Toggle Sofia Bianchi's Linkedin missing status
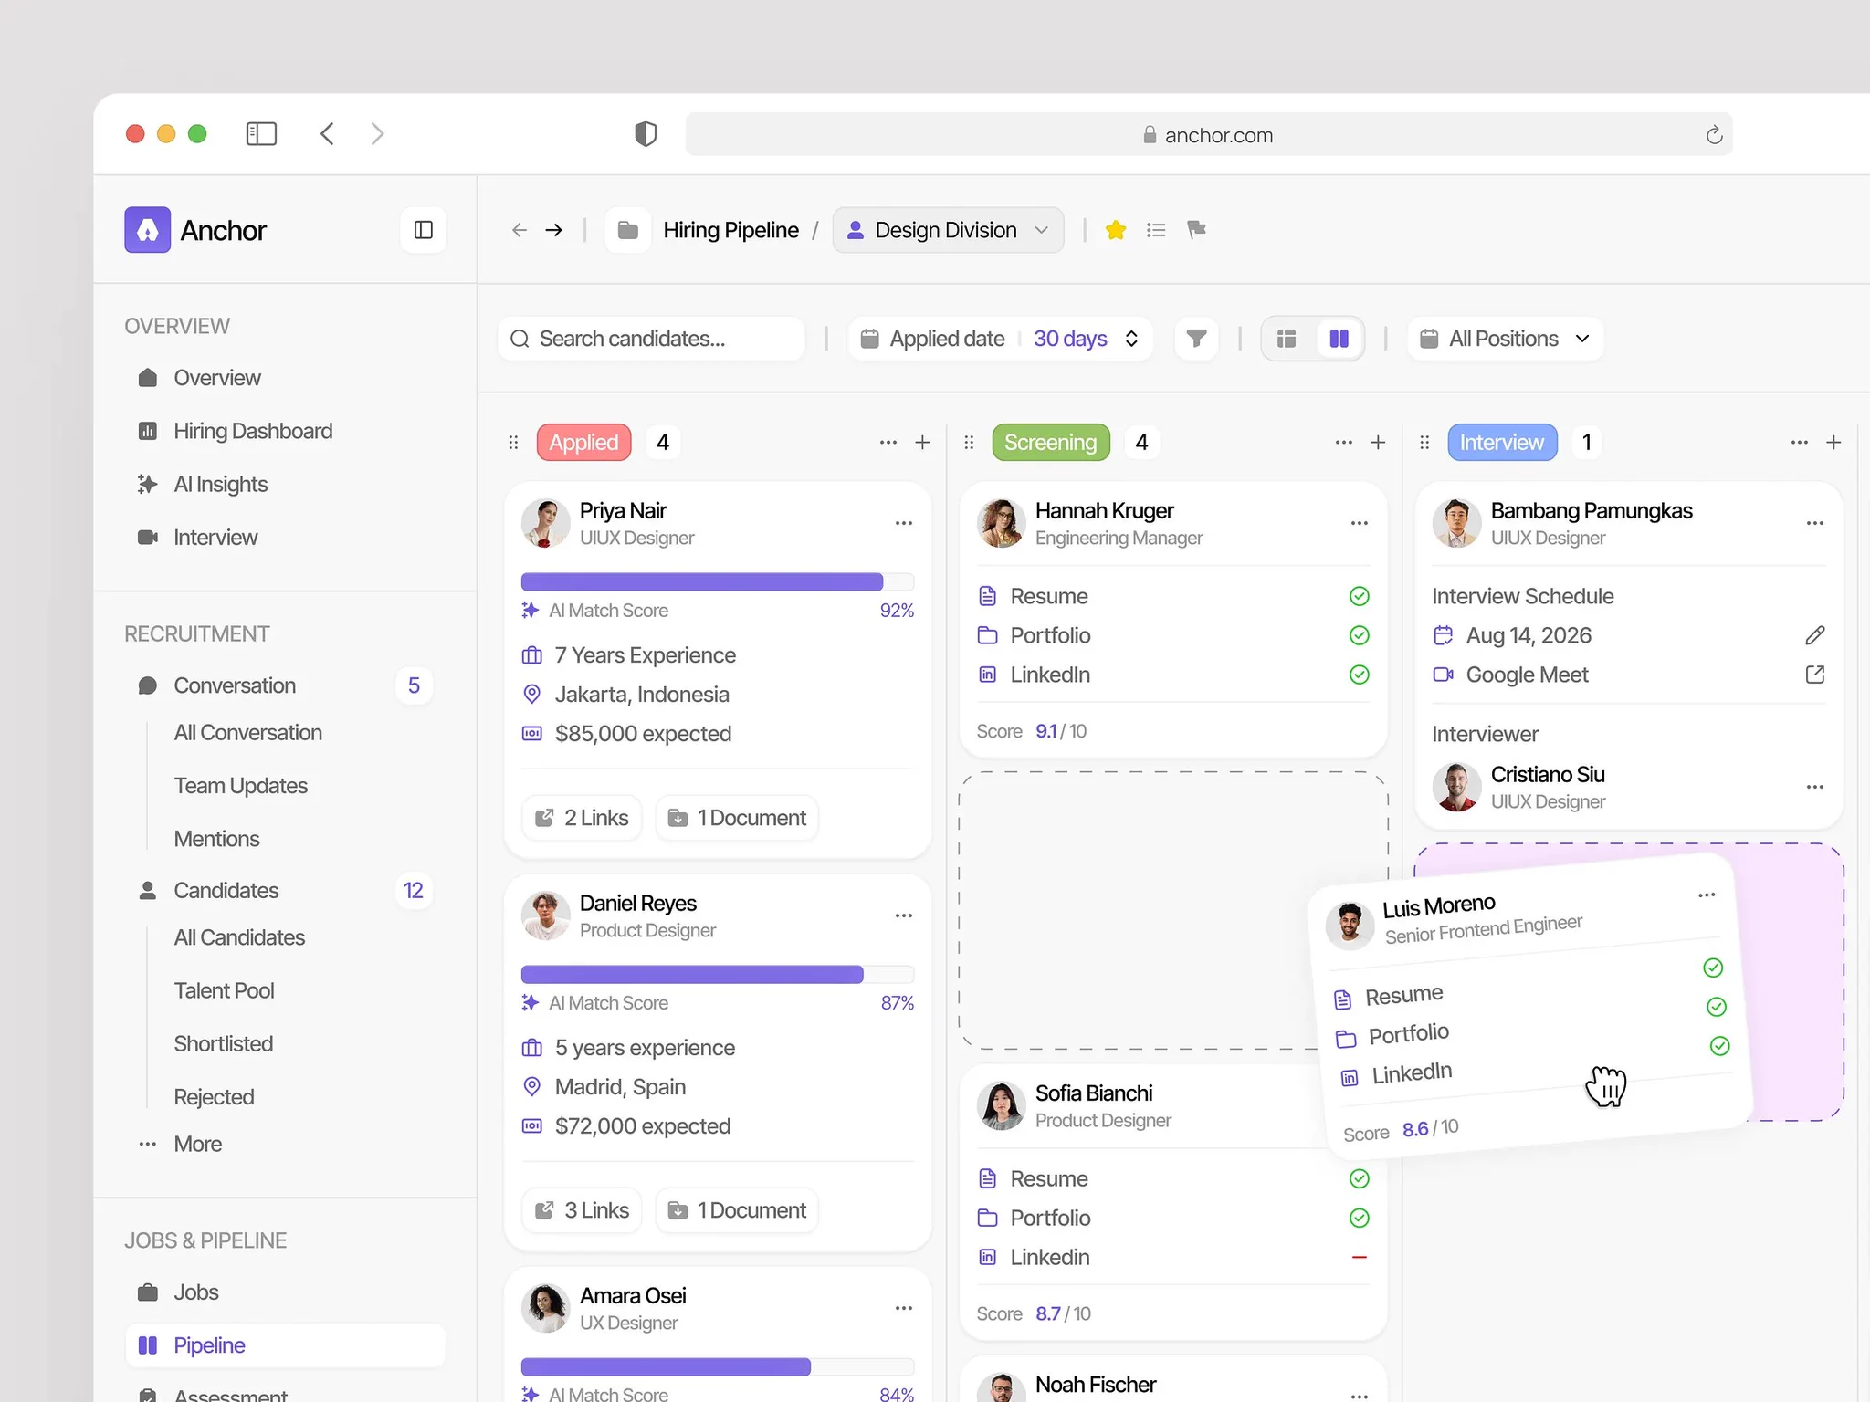 (x=1360, y=1258)
